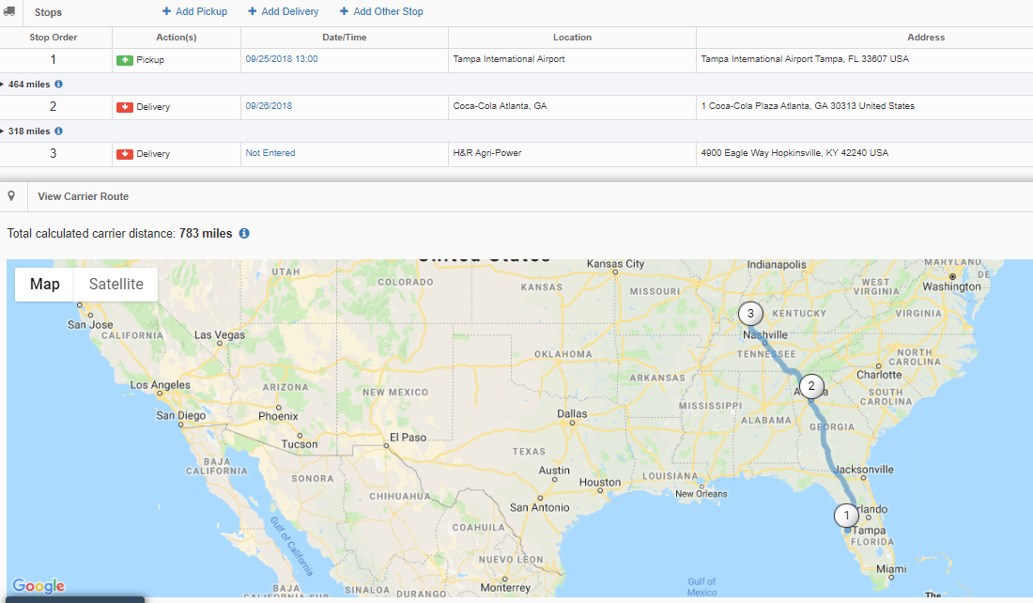Click the Action(s) column header
This screenshot has width=1033, height=603.
point(177,38)
